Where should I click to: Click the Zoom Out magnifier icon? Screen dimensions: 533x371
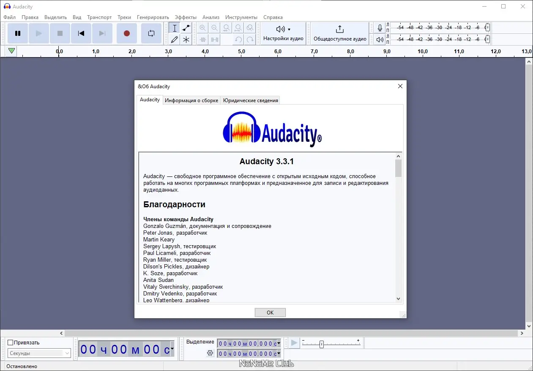[x=215, y=28]
